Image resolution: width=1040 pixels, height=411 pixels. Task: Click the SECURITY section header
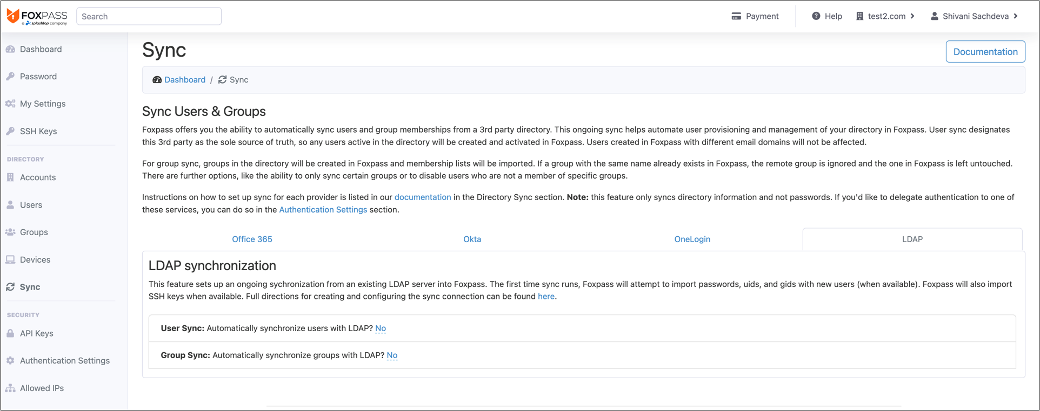23,315
